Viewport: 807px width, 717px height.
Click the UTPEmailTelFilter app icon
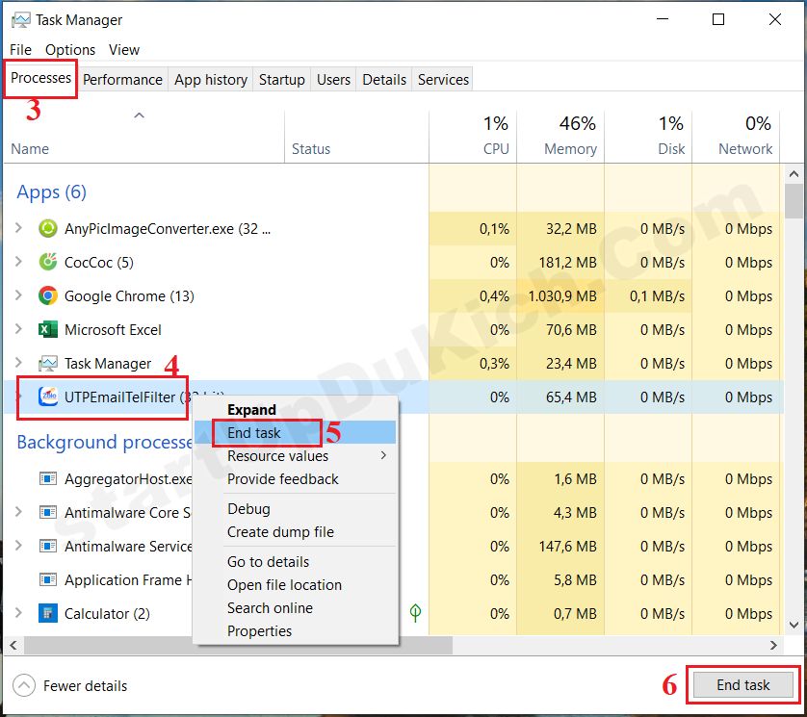pyautogui.click(x=48, y=397)
